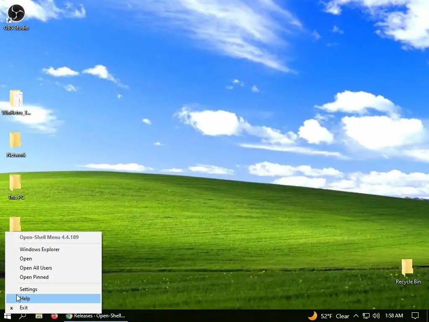
Task: Open the notification Action Center icon
Action: [415, 316]
